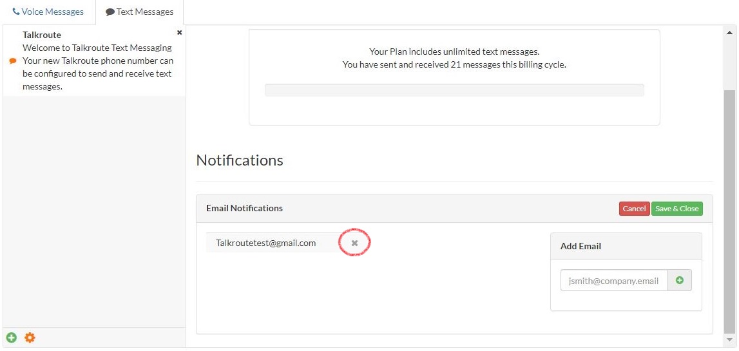The height and width of the screenshot is (351, 739).
Task: Dismiss the Talkroute welcome conversation
Action: 180,32
